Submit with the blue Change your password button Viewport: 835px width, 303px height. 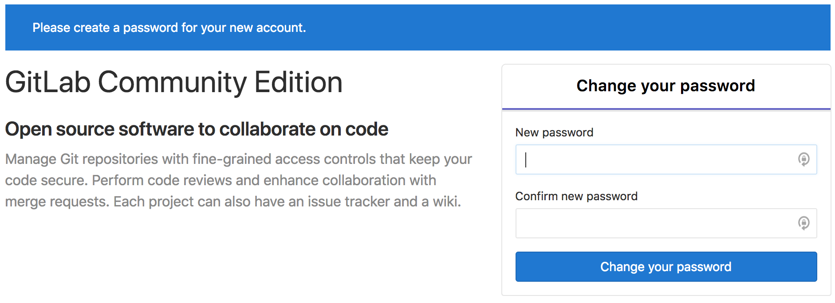point(666,267)
